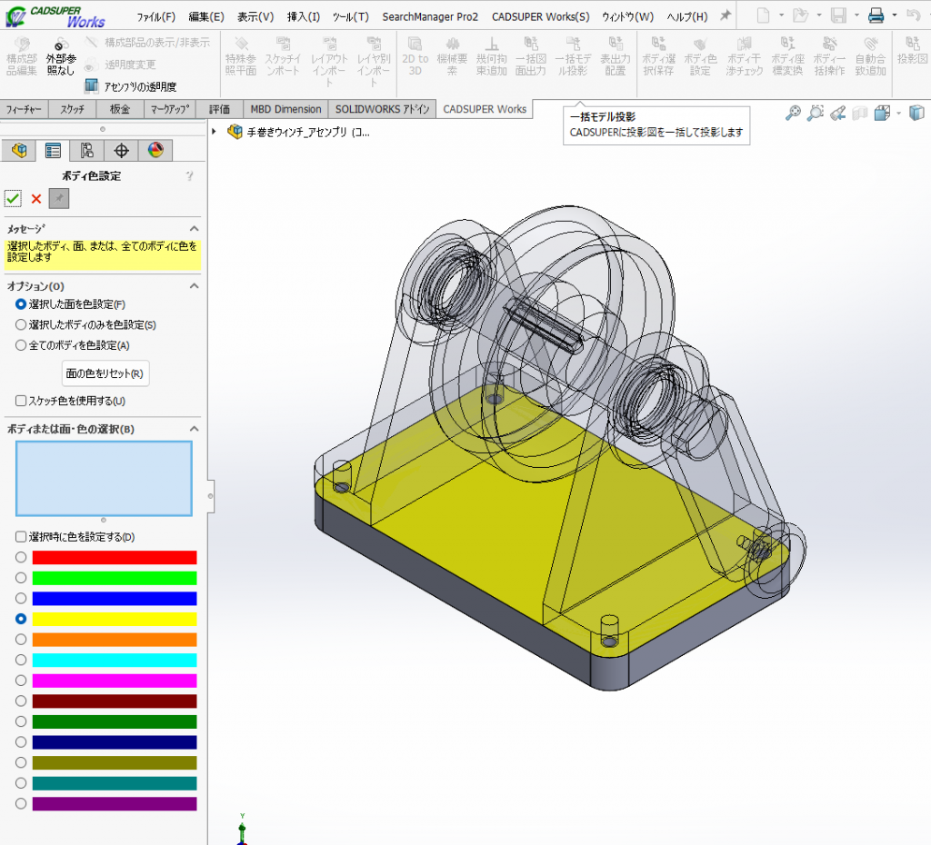Click the 一括モデル投影 toolbar icon
931x845 pixels.
tap(571, 56)
